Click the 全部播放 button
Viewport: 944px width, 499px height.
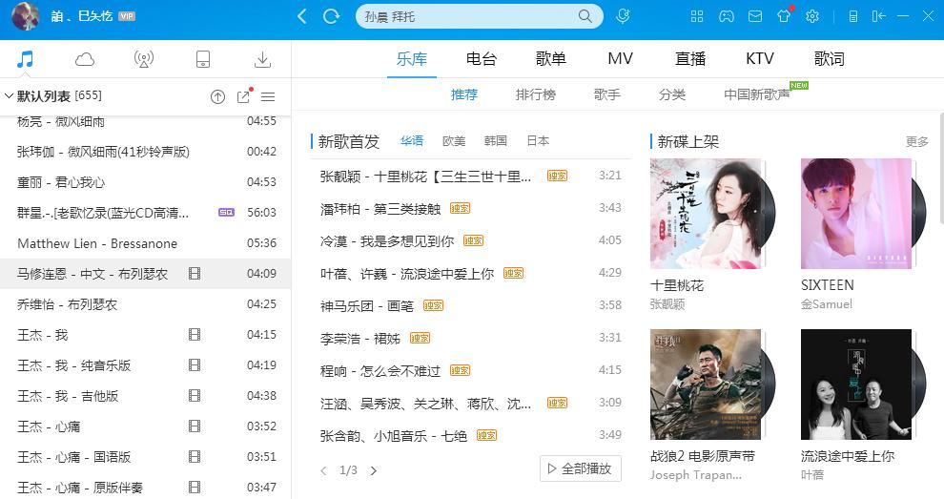click(581, 468)
